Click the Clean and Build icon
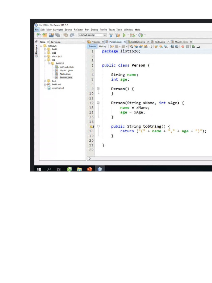Image resolution: width=212 pixels, height=283 pixels. point(117,35)
